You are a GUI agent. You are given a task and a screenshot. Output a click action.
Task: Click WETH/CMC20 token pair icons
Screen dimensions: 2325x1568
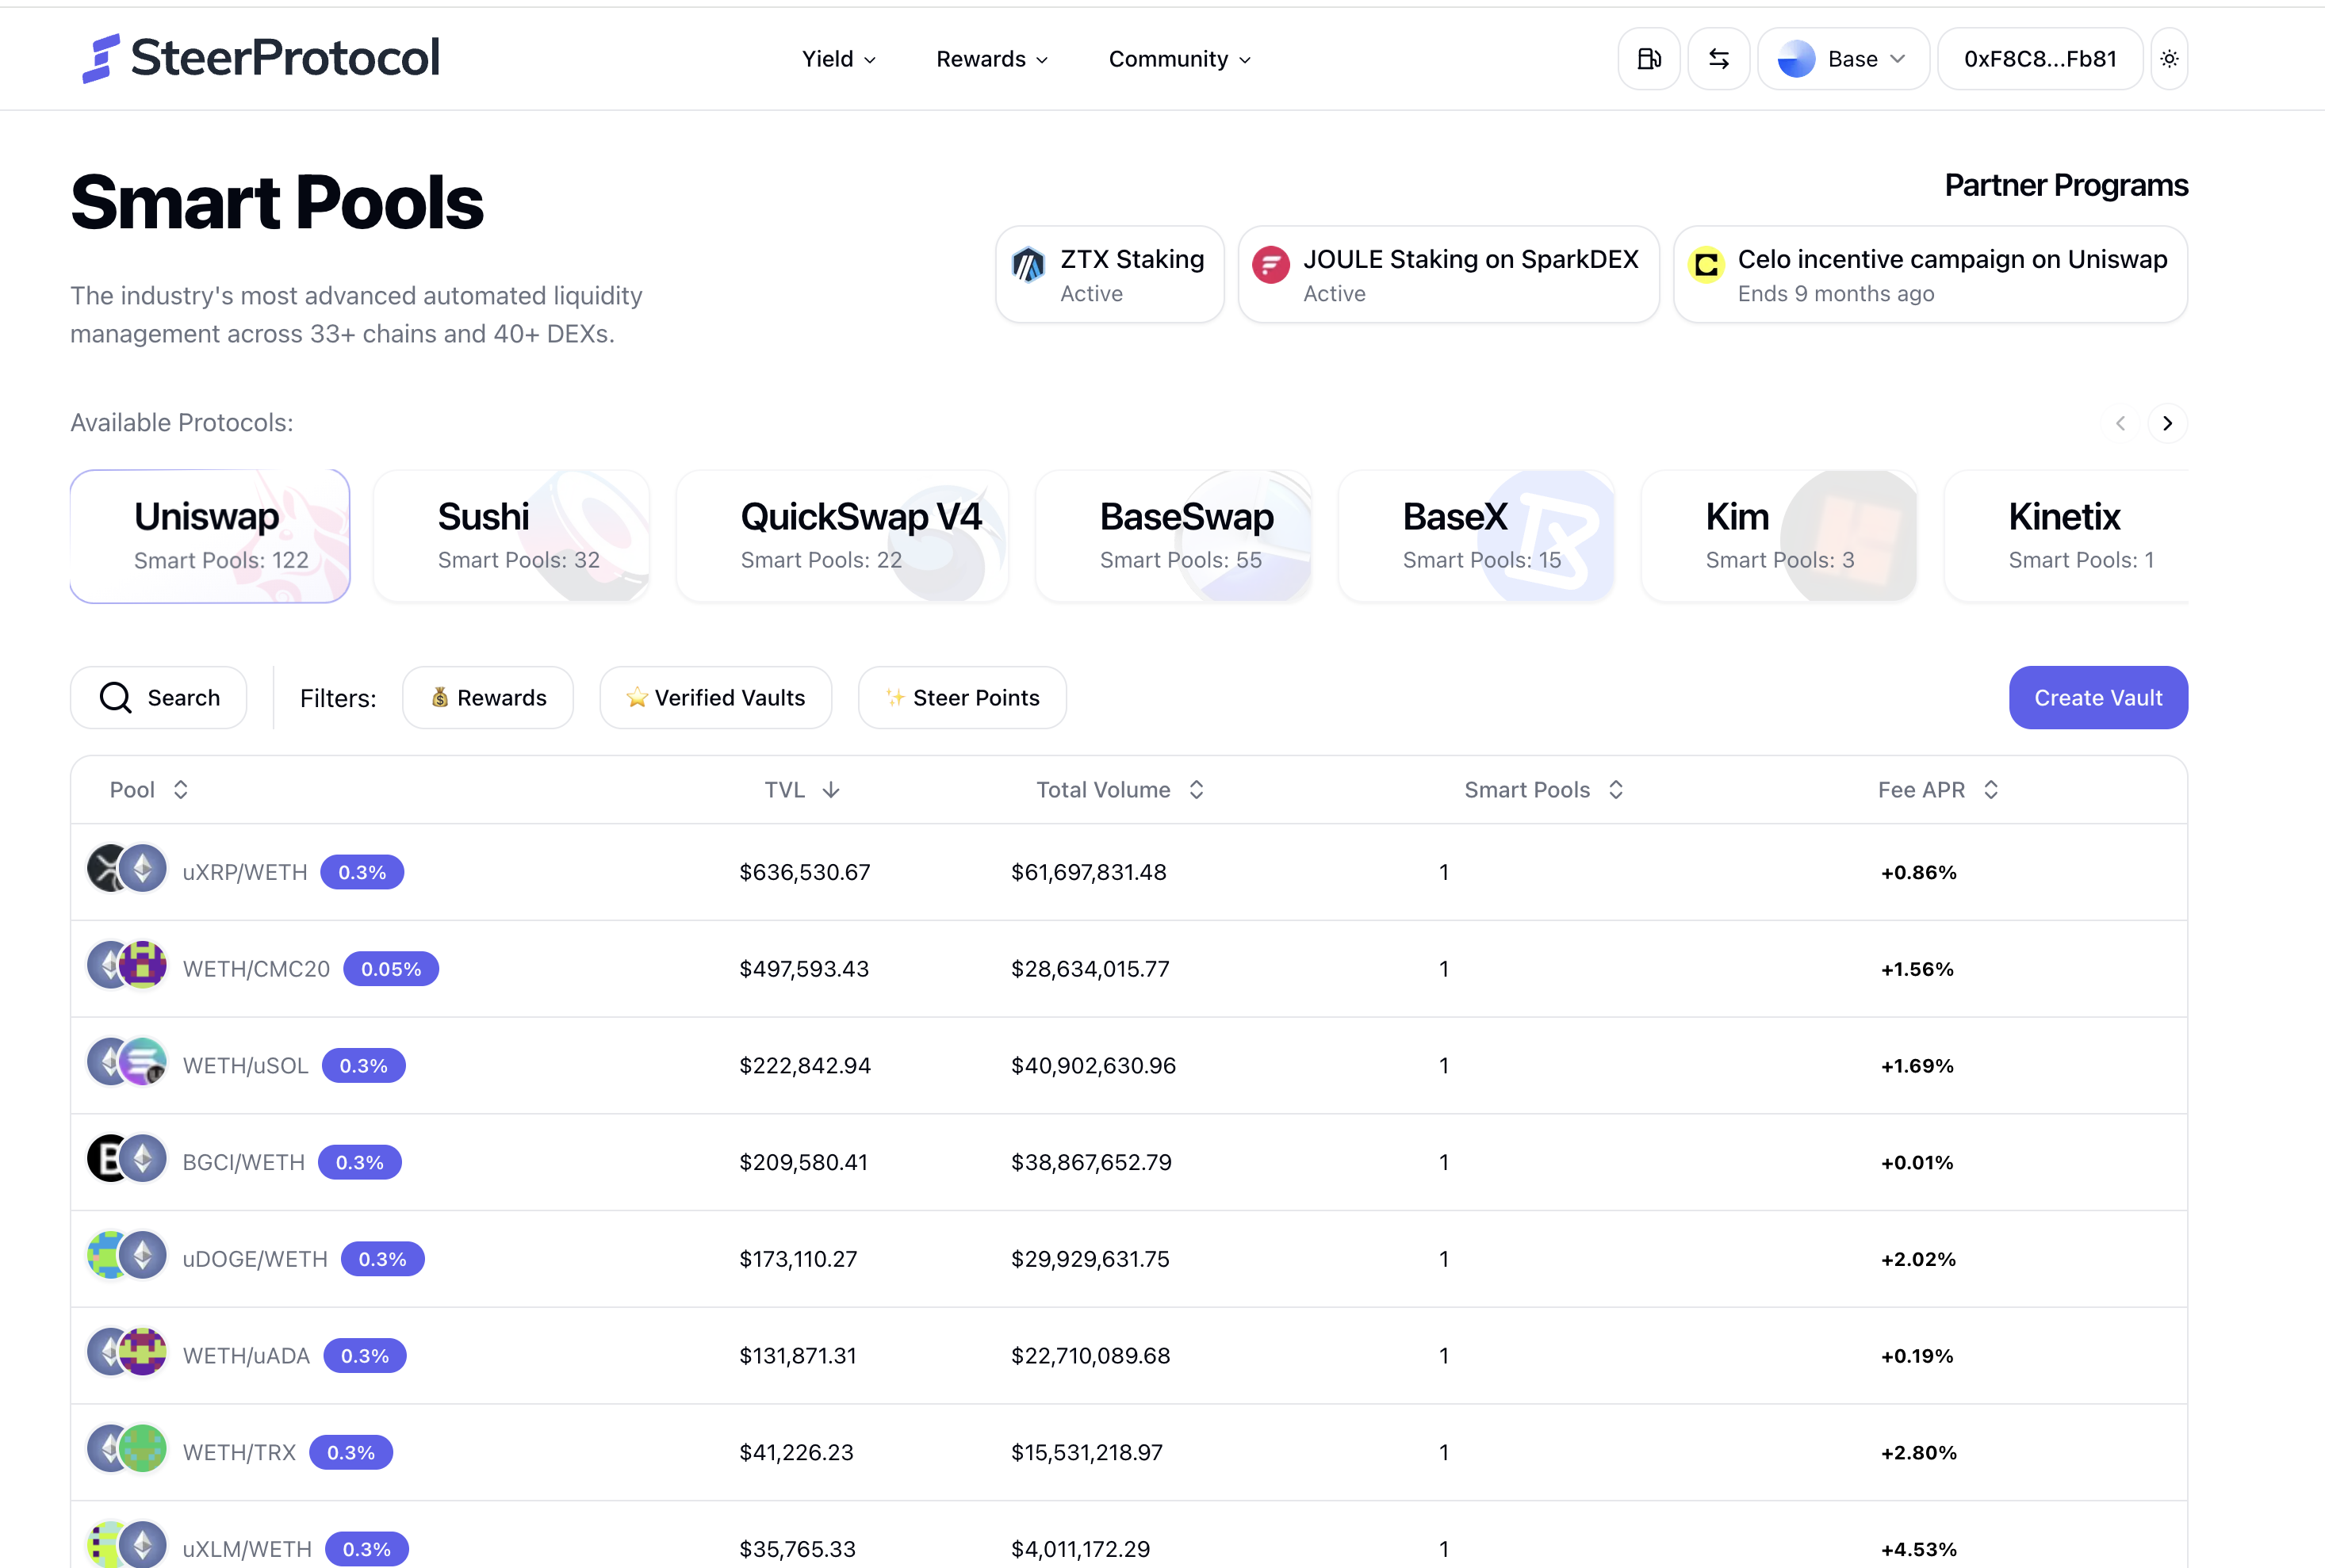point(127,966)
